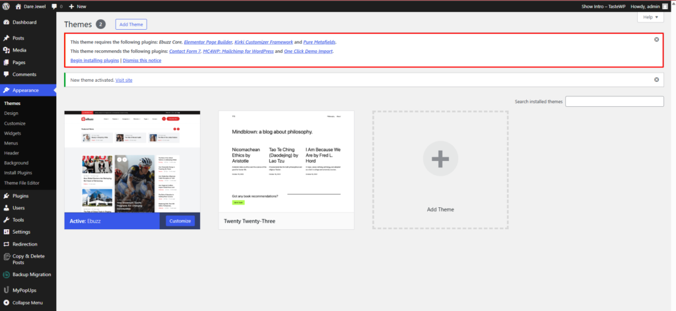Image resolution: width=676 pixels, height=311 pixels.
Task: Open Widgets under Appearance
Action: click(13, 133)
